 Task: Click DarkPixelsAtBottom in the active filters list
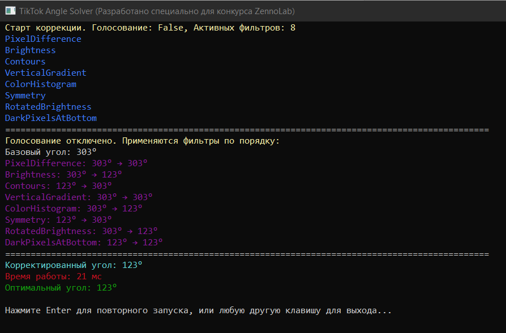[x=51, y=118]
